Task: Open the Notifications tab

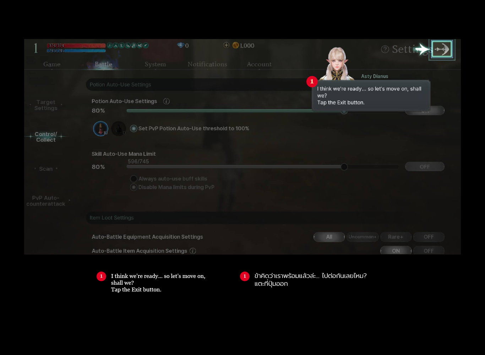Action: (207, 64)
